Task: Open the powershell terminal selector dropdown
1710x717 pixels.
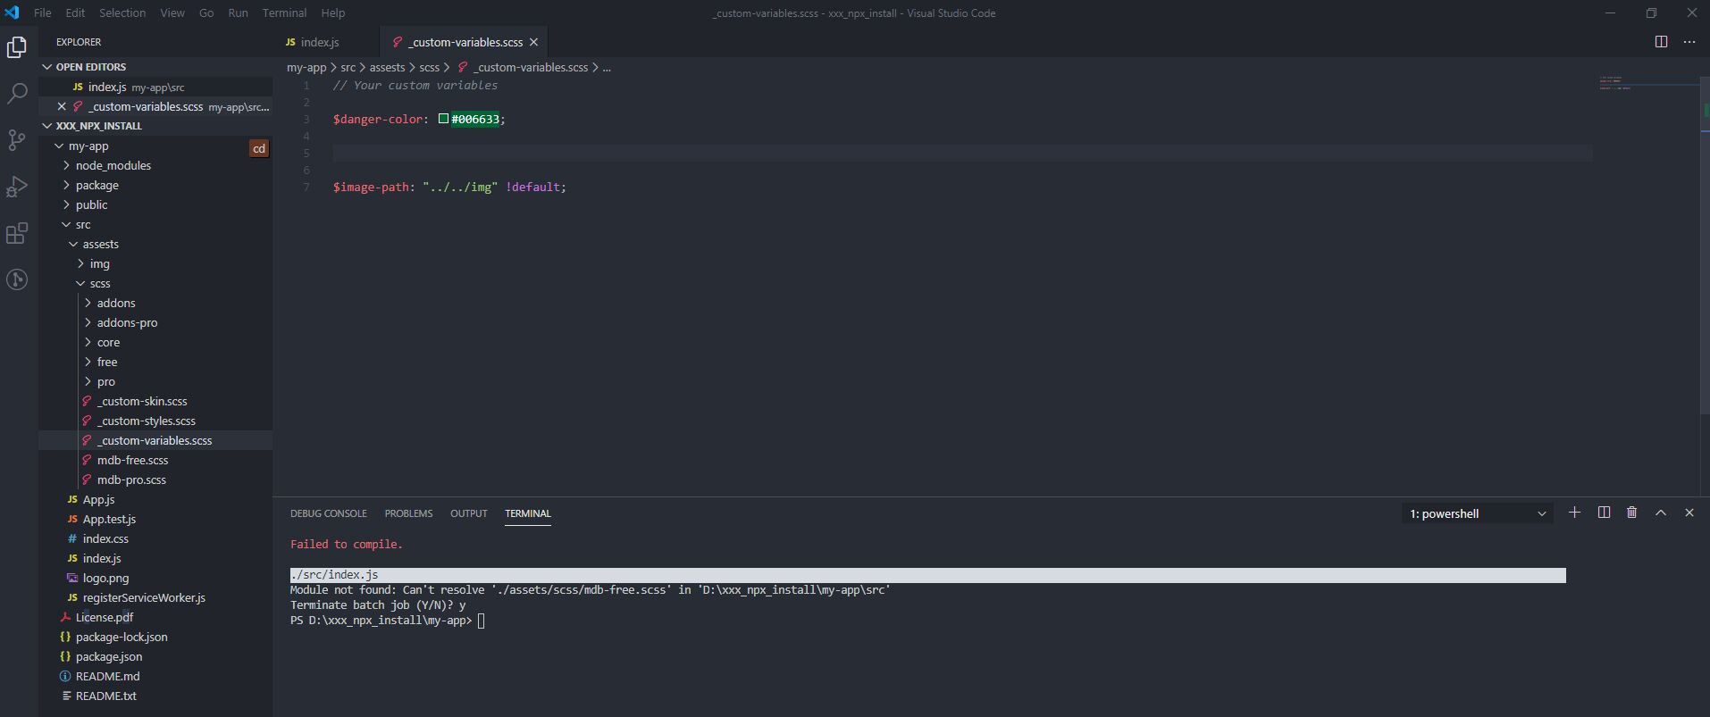Action: tap(1477, 513)
